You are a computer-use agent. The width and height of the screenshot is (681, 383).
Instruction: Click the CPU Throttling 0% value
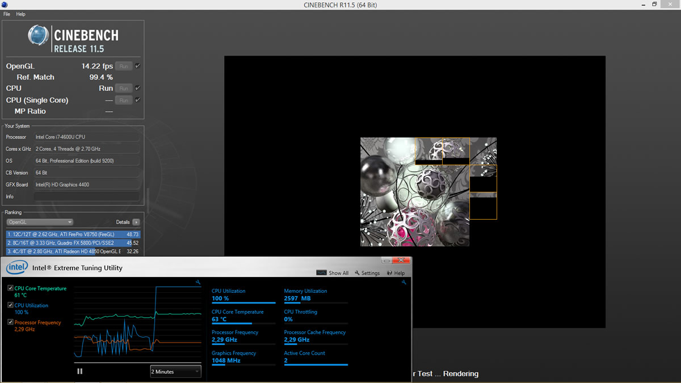(x=288, y=319)
